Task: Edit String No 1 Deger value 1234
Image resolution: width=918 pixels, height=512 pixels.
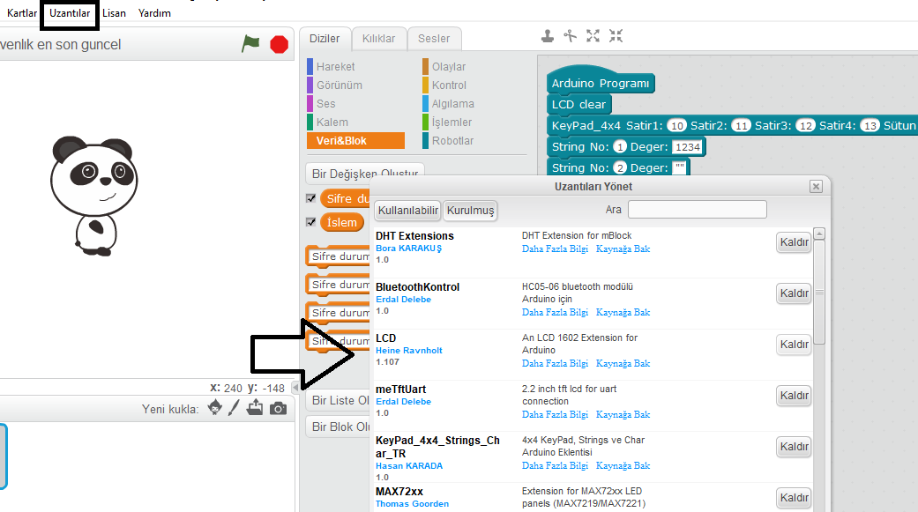Action: (687, 147)
